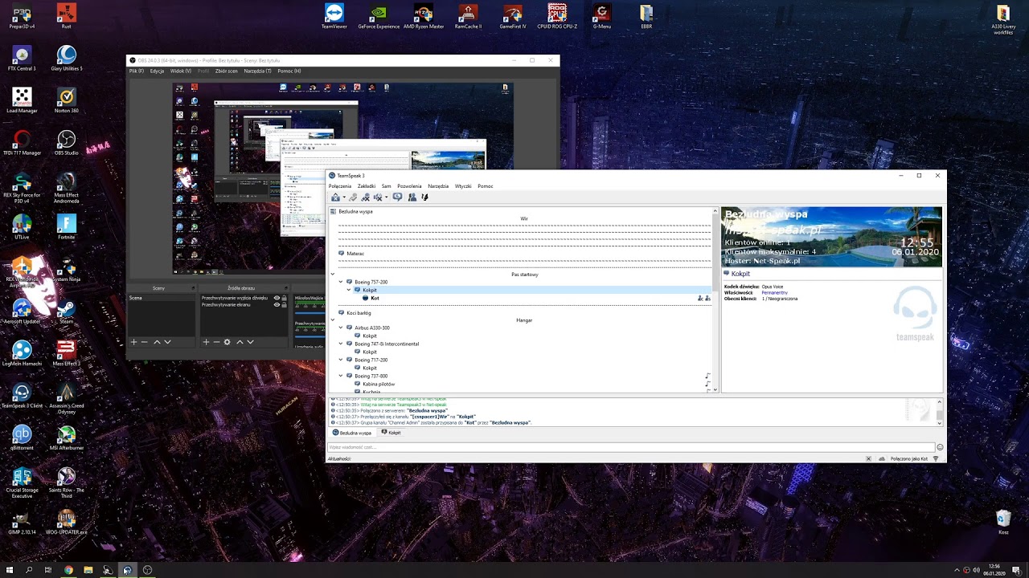1029x578 pixels.
Task: Select Scena in OBS scenes list
Action: 162,298
